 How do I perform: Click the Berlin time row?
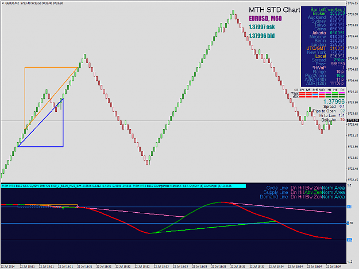click(330, 41)
